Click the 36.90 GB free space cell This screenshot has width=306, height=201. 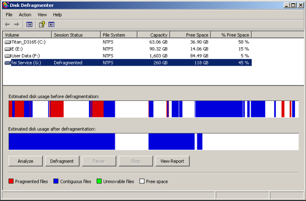tap(199, 42)
